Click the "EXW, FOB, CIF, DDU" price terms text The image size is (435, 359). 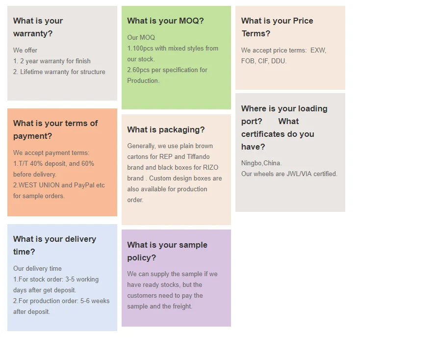(x=283, y=55)
